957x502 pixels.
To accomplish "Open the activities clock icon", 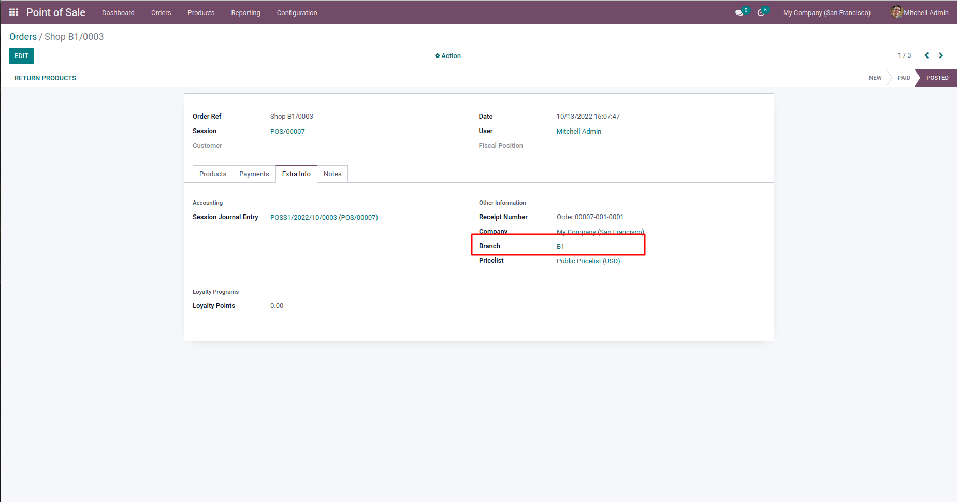I will coord(761,13).
